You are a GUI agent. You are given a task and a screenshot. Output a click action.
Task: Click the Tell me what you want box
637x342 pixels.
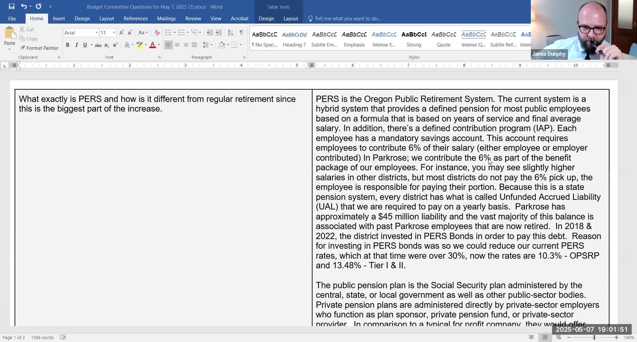point(347,19)
